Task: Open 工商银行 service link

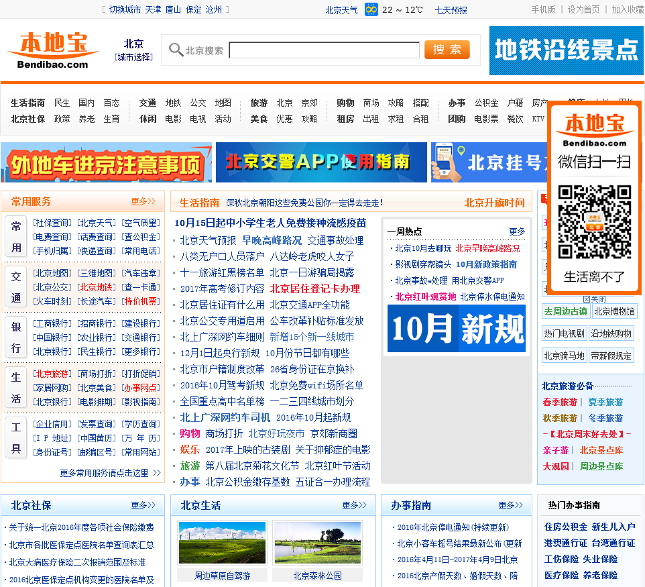Action: [52, 323]
